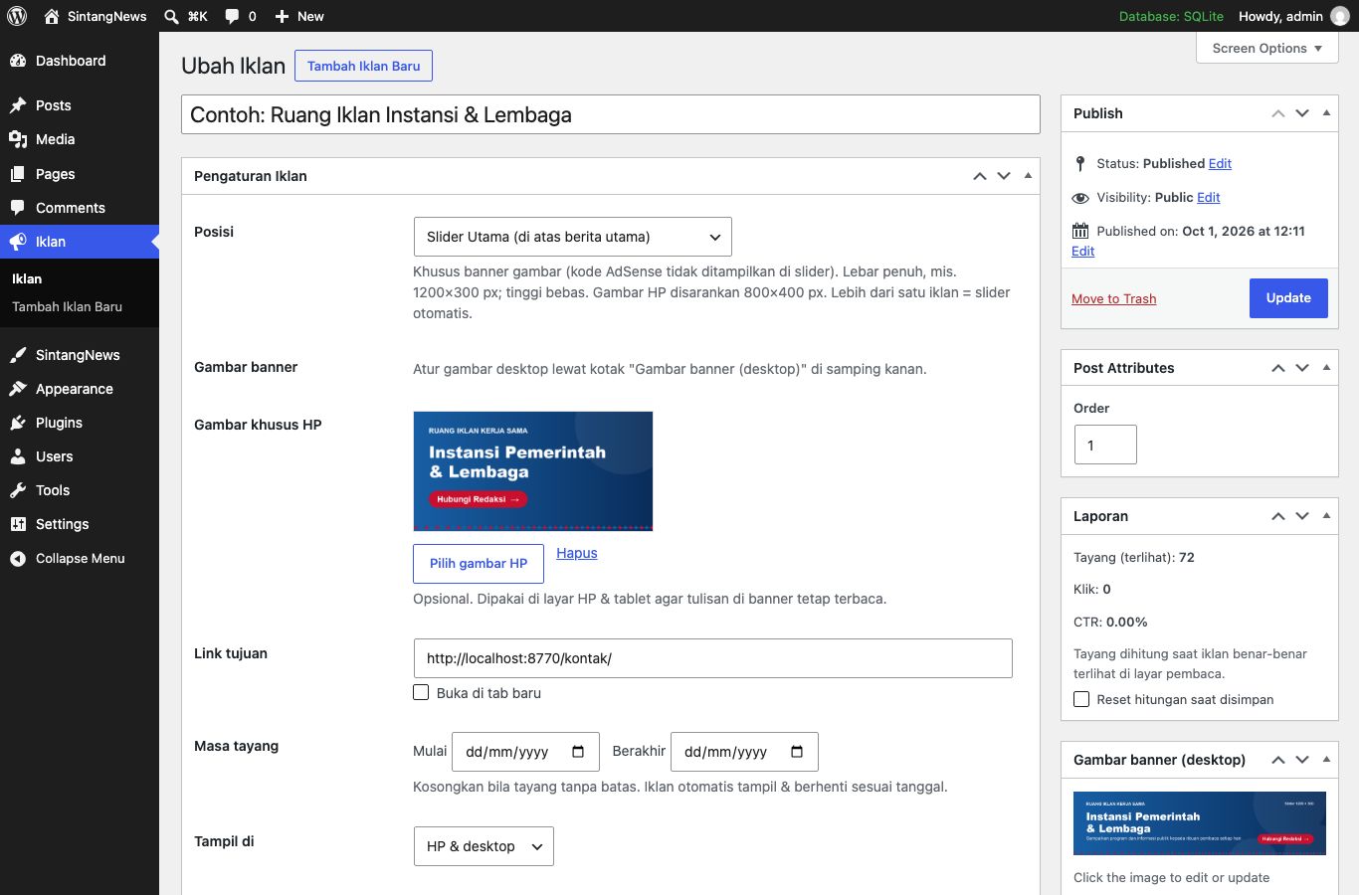Open the SintangNews theme settings menu
The height and width of the screenshot is (895, 1359).
tap(80, 355)
